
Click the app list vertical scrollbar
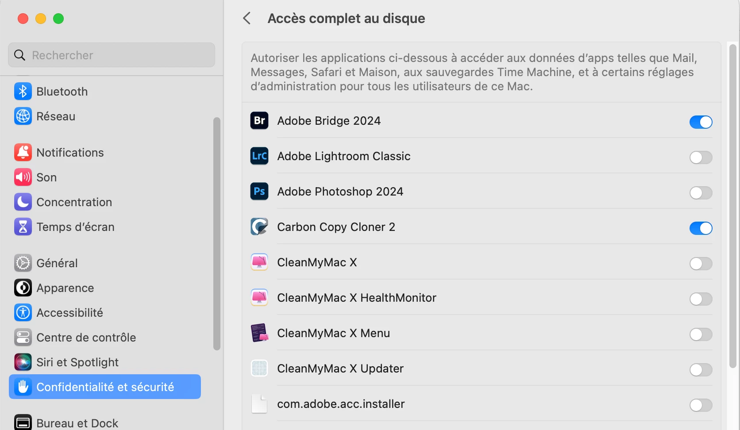tap(733, 206)
